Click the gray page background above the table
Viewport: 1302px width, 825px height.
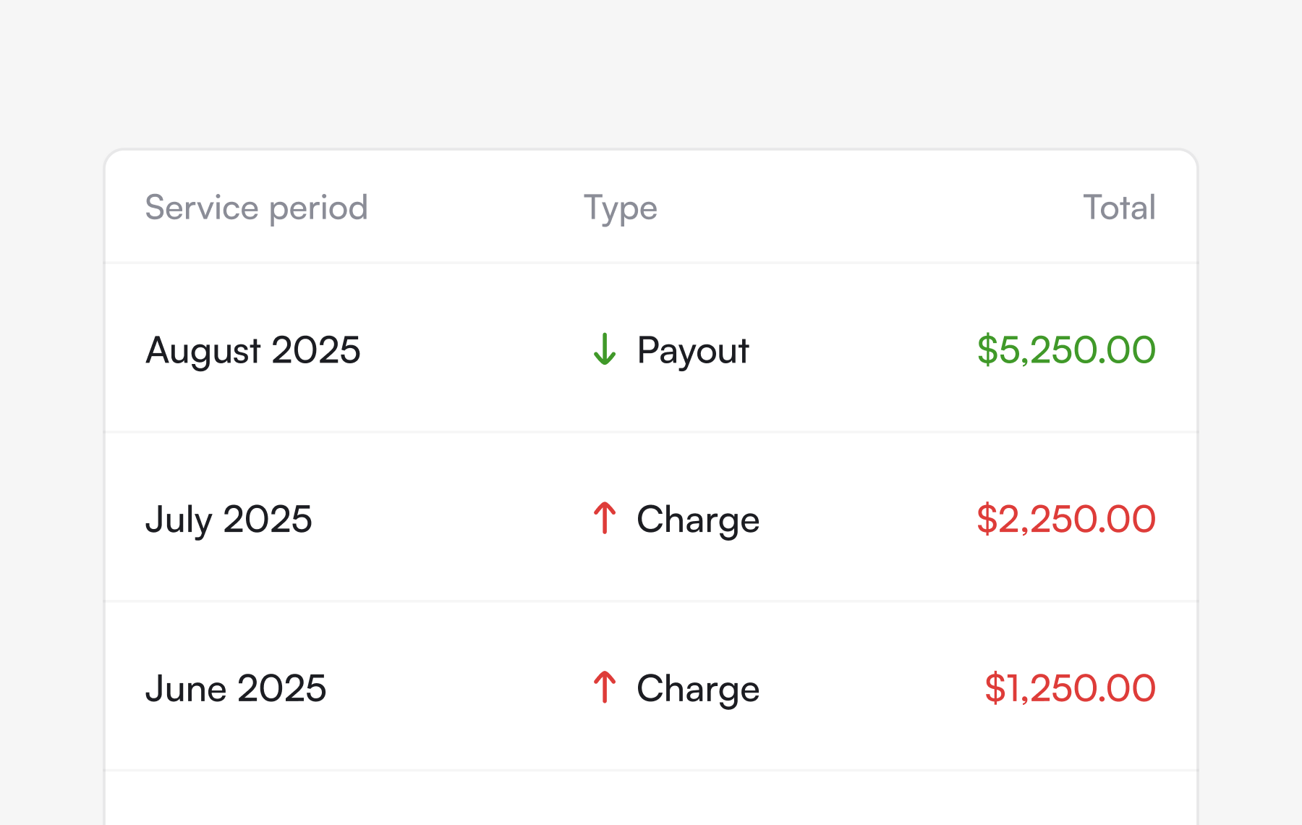pos(651,72)
